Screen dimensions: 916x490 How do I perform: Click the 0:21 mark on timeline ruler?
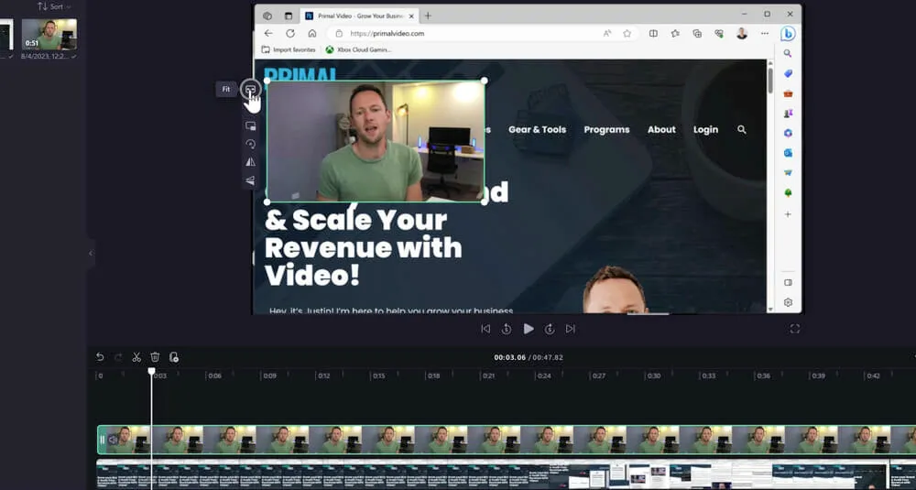click(x=487, y=376)
